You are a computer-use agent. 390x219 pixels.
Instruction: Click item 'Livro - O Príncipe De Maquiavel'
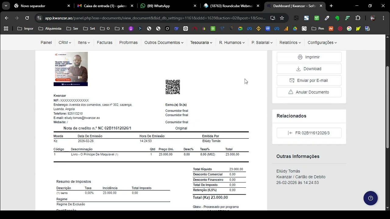pyautogui.click(x=93, y=155)
